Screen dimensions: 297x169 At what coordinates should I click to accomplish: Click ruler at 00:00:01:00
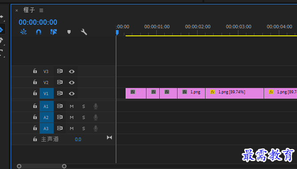(x=157, y=27)
